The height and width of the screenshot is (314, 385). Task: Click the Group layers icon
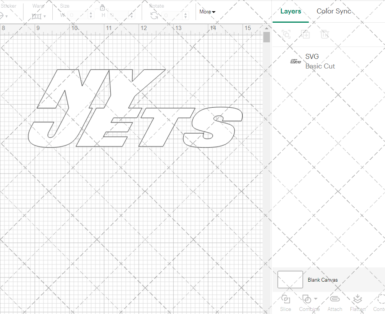tap(286, 34)
